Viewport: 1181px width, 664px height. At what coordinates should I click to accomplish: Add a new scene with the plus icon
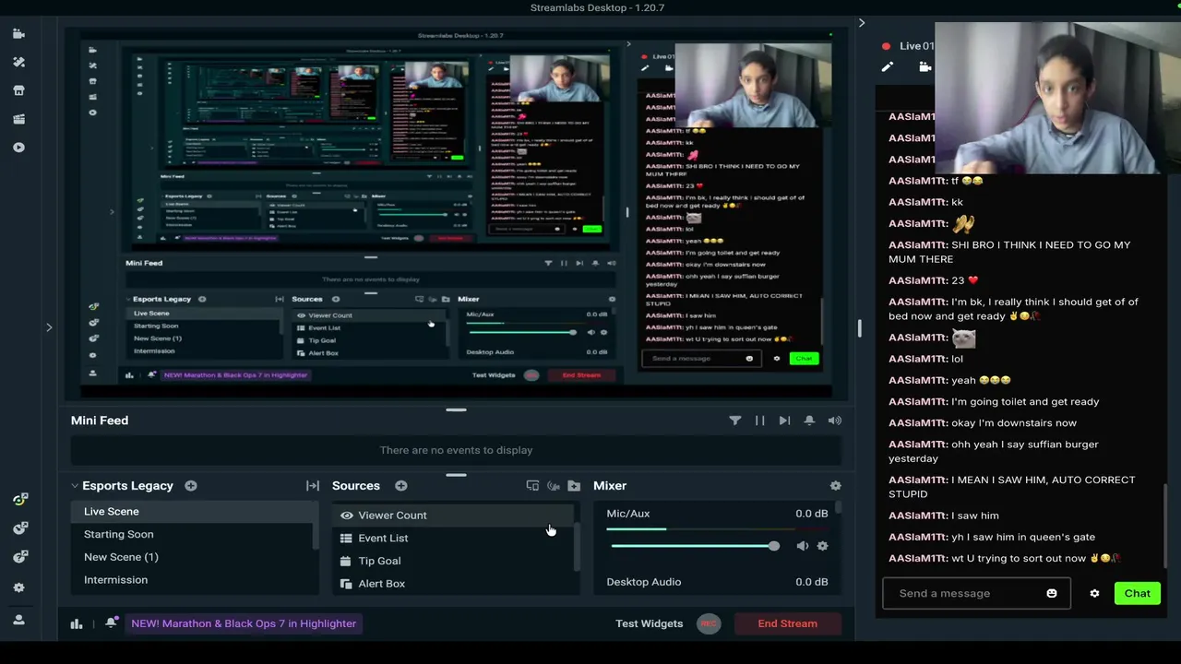[190, 486]
